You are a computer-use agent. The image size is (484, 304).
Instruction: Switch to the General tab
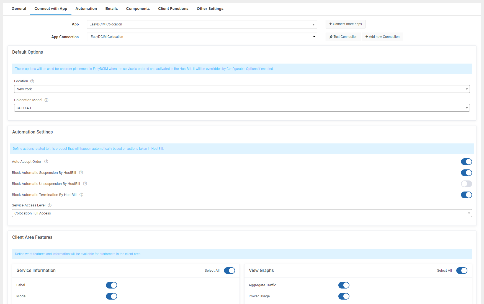[x=19, y=9]
